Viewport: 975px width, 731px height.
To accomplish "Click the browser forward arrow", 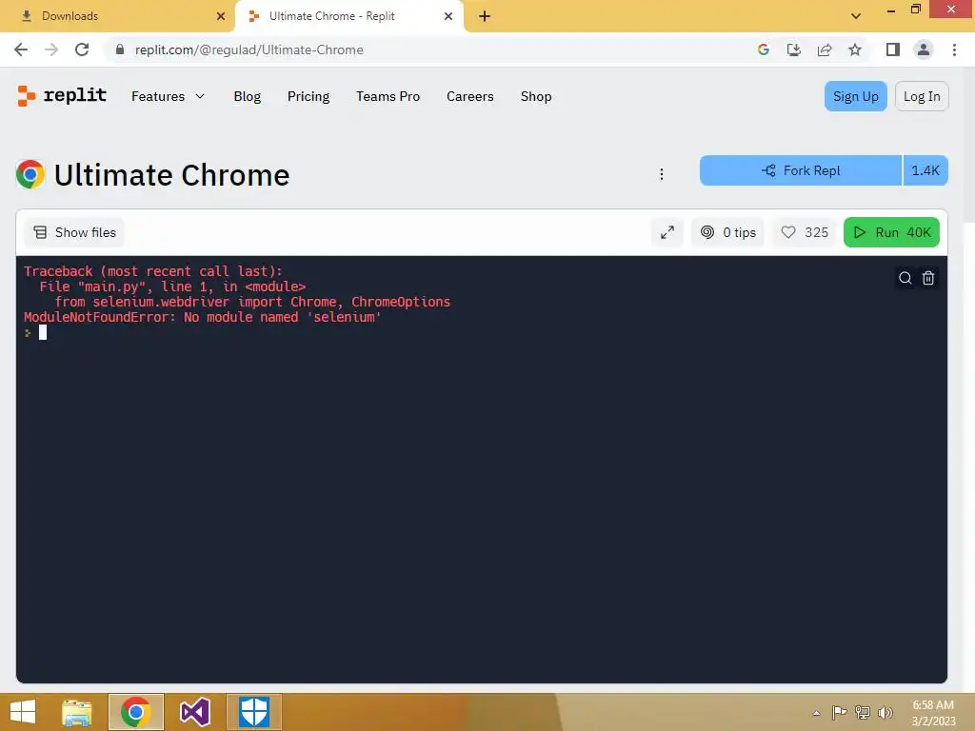I will pyautogui.click(x=51, y=49).
